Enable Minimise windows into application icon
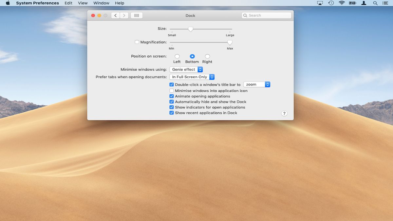The width and height of the screenshot is (393, 221). pyautogui.click(x=171, y=90)
